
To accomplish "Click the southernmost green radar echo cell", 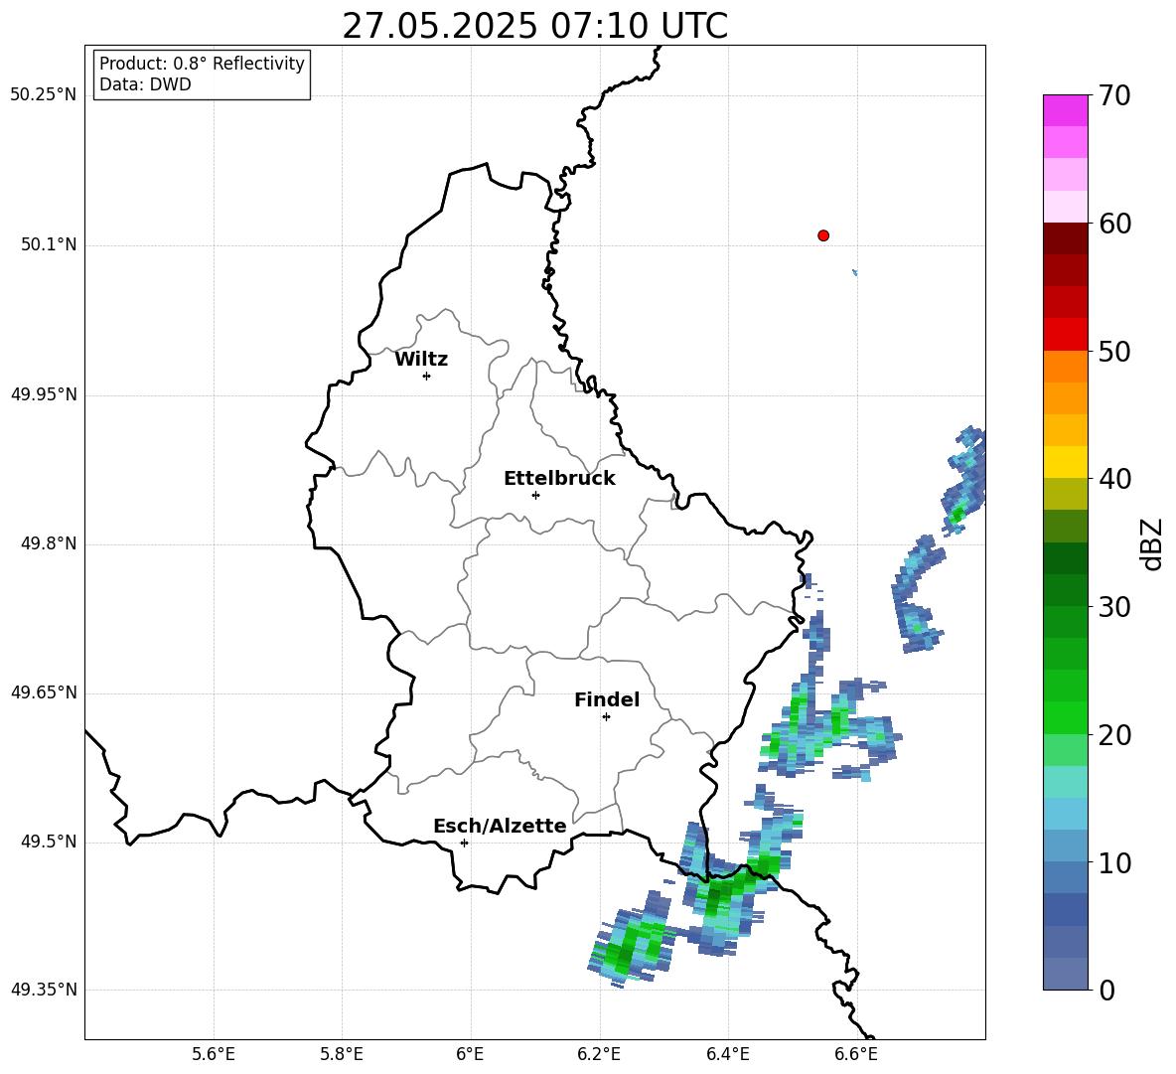I will (632, 941).
